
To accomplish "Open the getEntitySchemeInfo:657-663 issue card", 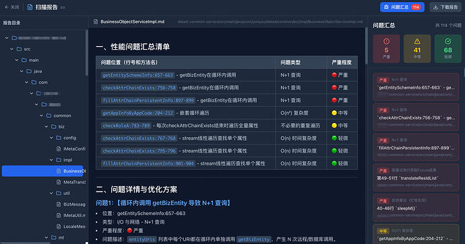I will pyautogui.click(x=416, y=87).
